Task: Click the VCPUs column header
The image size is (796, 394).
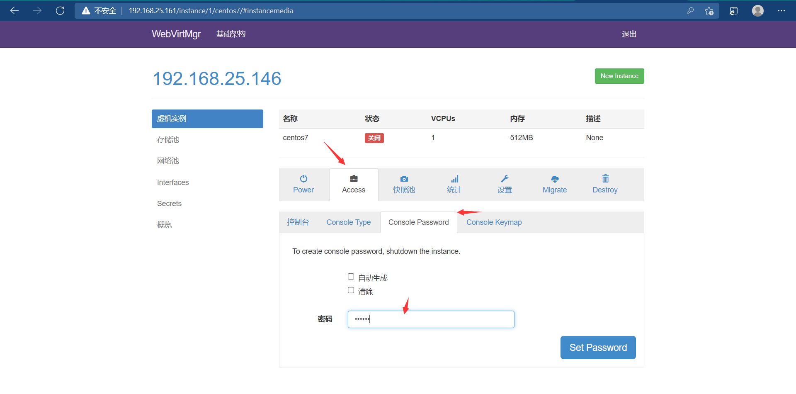Action: point(443,119)
